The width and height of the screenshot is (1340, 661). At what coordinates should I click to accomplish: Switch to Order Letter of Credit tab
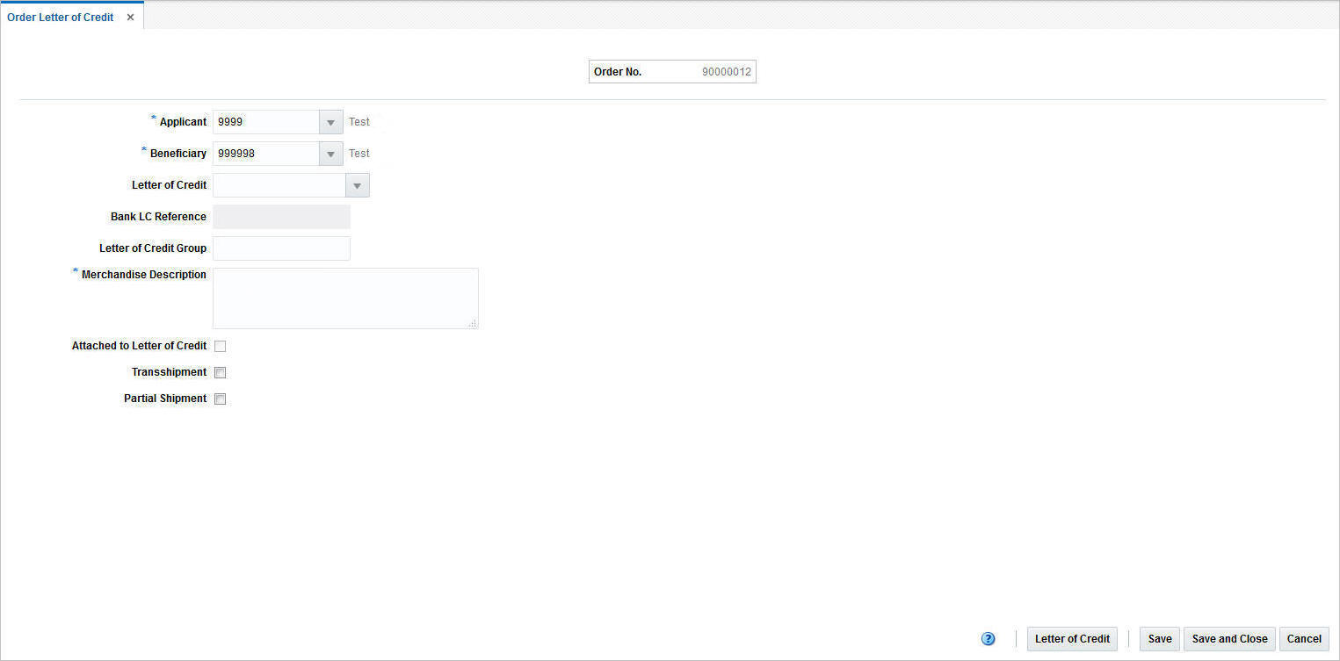61,18
